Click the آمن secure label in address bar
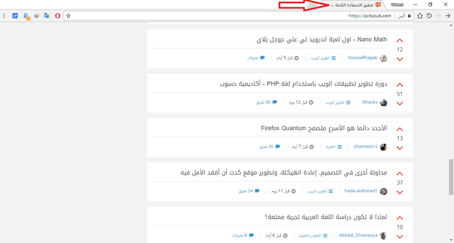This screenshot has height=243, width=454. coord(401,16)
